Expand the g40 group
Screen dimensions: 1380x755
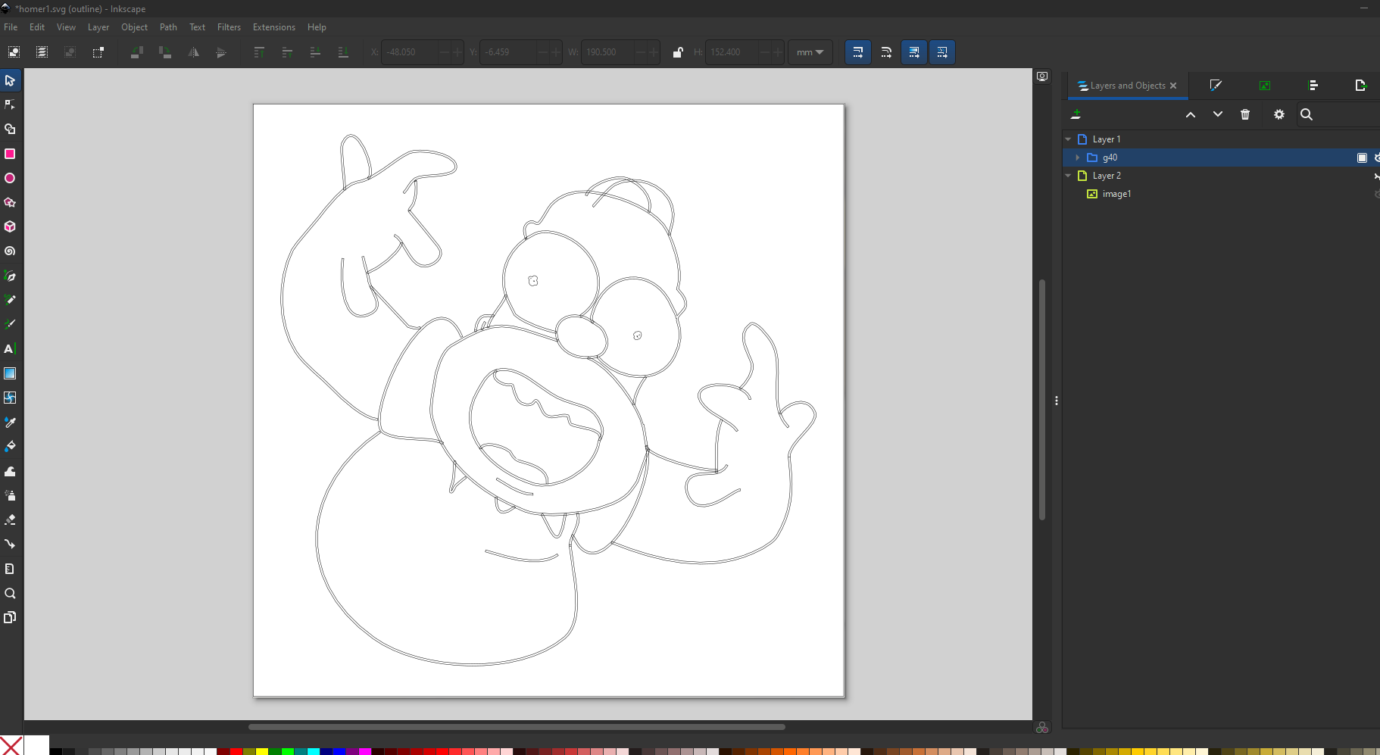tap(1077, 158)
